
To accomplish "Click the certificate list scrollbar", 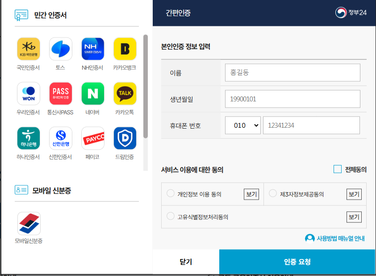I will [146, 86].
